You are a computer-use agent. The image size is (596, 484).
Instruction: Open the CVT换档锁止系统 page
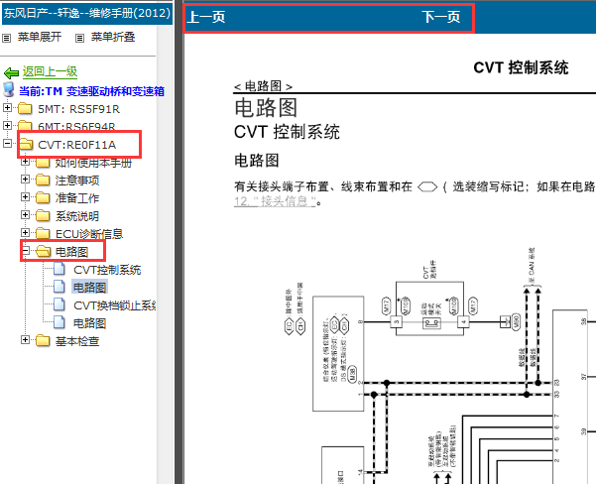115,305
